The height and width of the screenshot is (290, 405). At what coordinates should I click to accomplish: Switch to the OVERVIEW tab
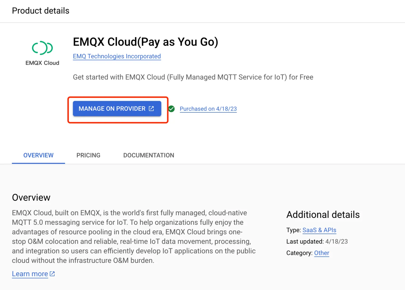click(x=38, y=155)
